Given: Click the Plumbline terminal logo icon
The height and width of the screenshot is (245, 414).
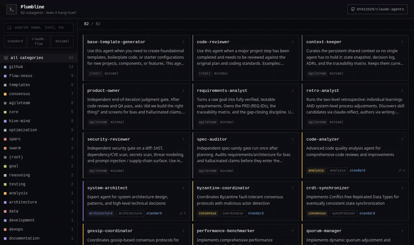Looking at the screenshot, I should [11, 9].
